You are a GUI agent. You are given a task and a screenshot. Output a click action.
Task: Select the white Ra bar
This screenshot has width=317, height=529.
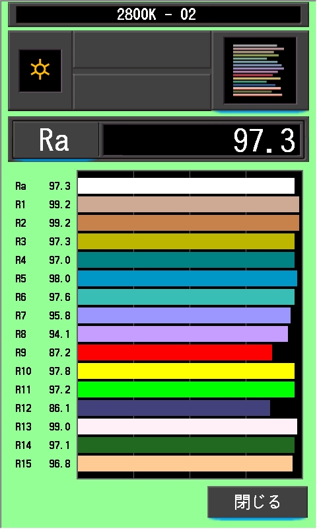[x=186, y=186]
